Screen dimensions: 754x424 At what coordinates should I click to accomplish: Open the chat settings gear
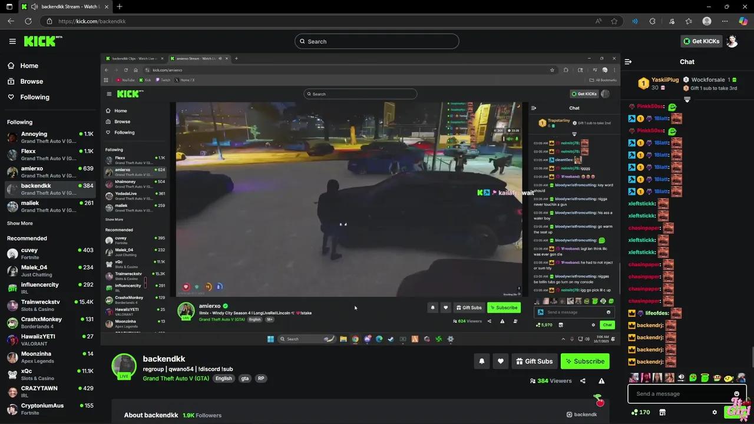point(715,412)
